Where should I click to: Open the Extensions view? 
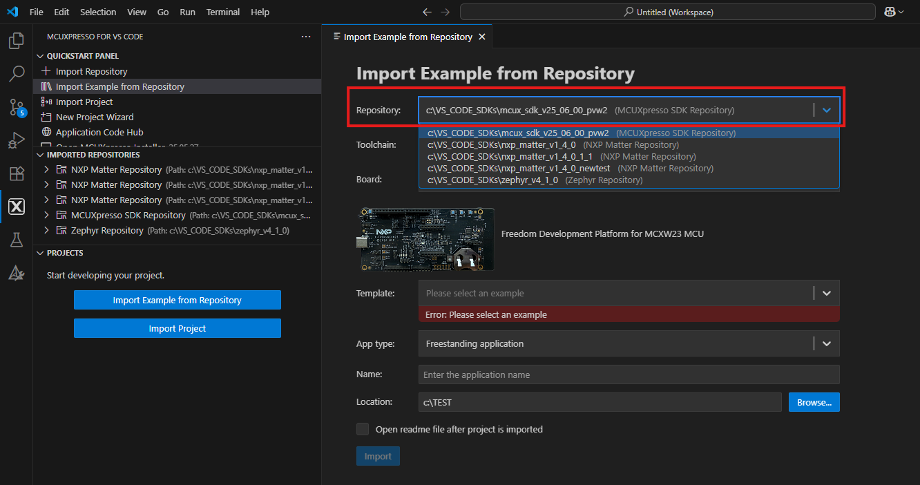click(17, 173)
